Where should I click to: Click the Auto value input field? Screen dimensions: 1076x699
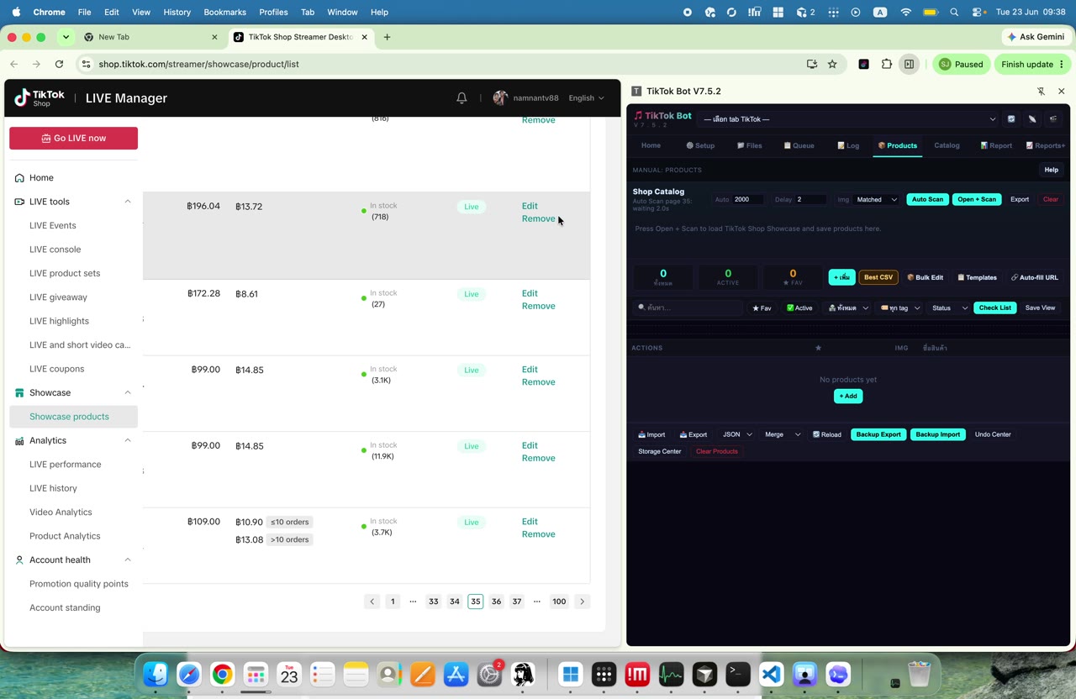[748, 199]
